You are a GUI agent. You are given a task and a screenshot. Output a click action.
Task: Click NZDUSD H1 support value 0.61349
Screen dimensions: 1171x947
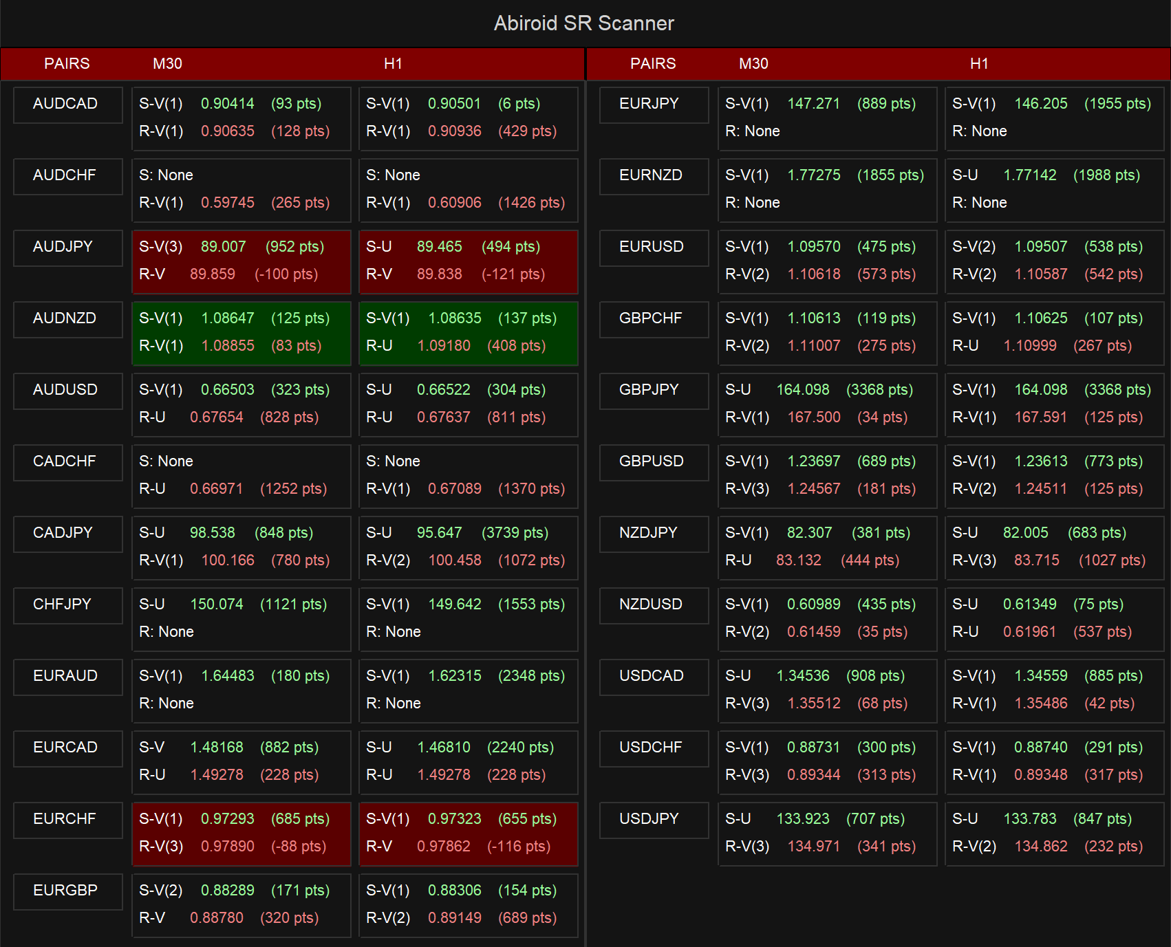coord(1030,605)
